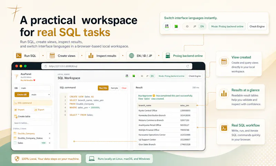Click the Karasuma Operations Center cell
Viewport: 276px width, 166px height.
(152, 135)
